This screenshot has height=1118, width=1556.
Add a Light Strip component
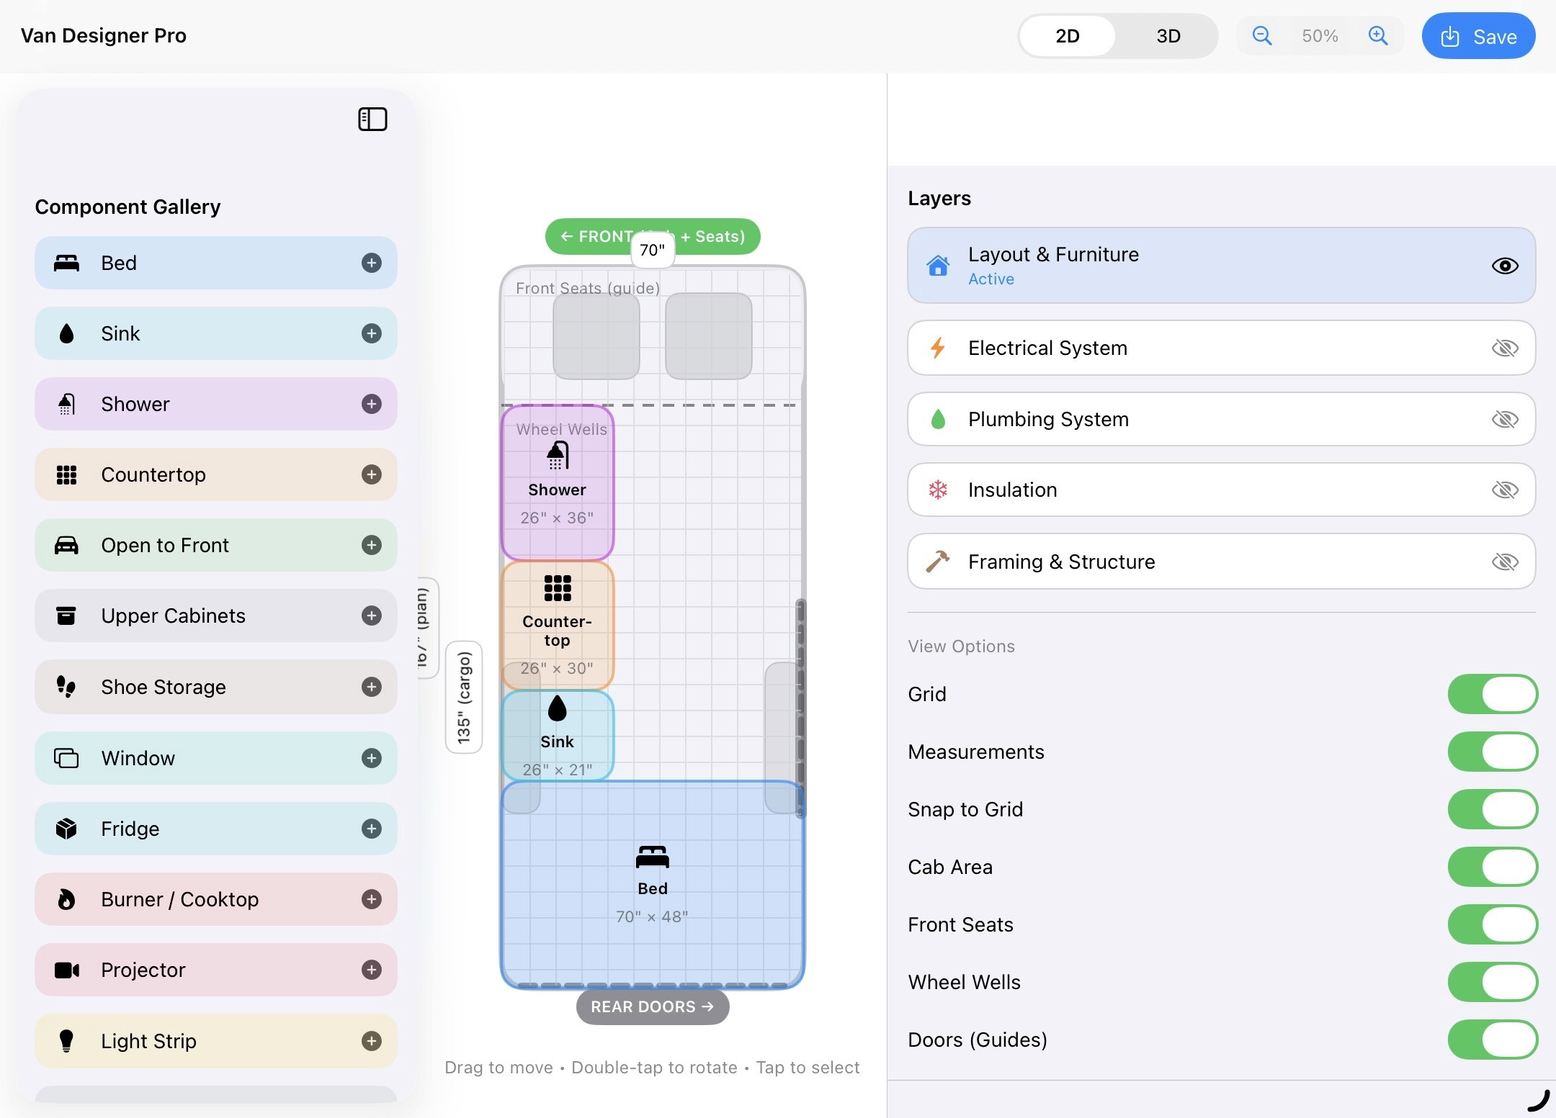click(371, 1041)
